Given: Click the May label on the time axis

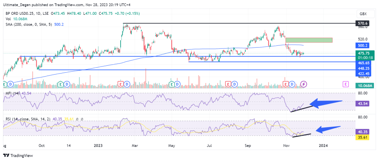Looking at the screenshot, I should coord(172,145).
